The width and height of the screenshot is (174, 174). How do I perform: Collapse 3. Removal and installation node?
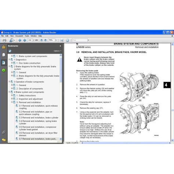12,102
